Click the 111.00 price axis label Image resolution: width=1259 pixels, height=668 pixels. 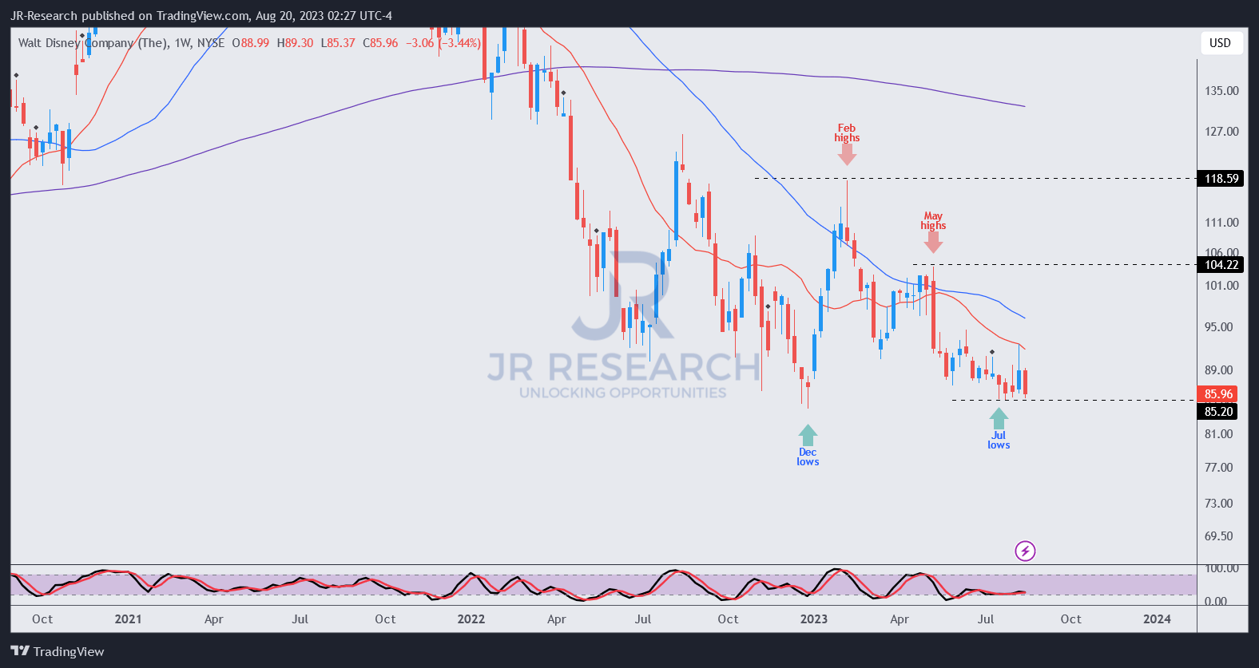pyautogui.click(x=1221, y=223)
